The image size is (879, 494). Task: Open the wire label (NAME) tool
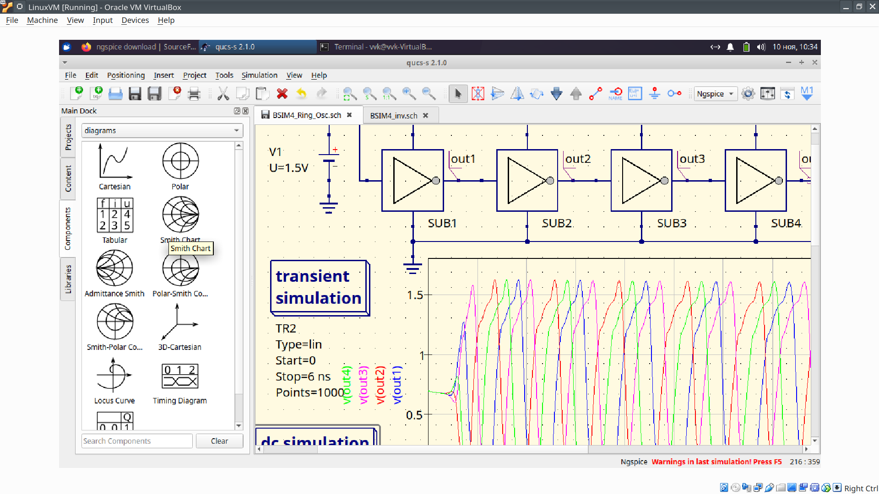point(616,94)
